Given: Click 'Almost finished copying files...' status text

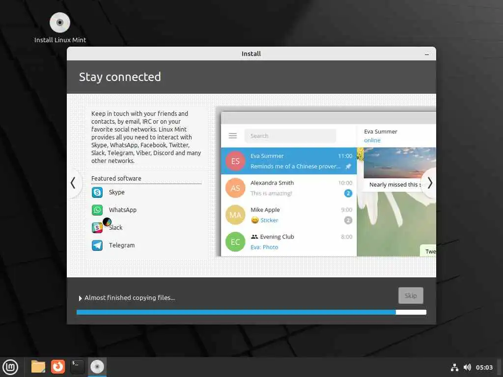Looking at the screenshot, I should [x=130, y=298].
